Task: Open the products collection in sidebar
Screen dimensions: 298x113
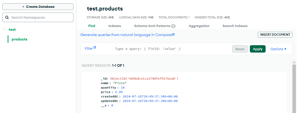Action: pyautogui.click(x=19, y=39)
